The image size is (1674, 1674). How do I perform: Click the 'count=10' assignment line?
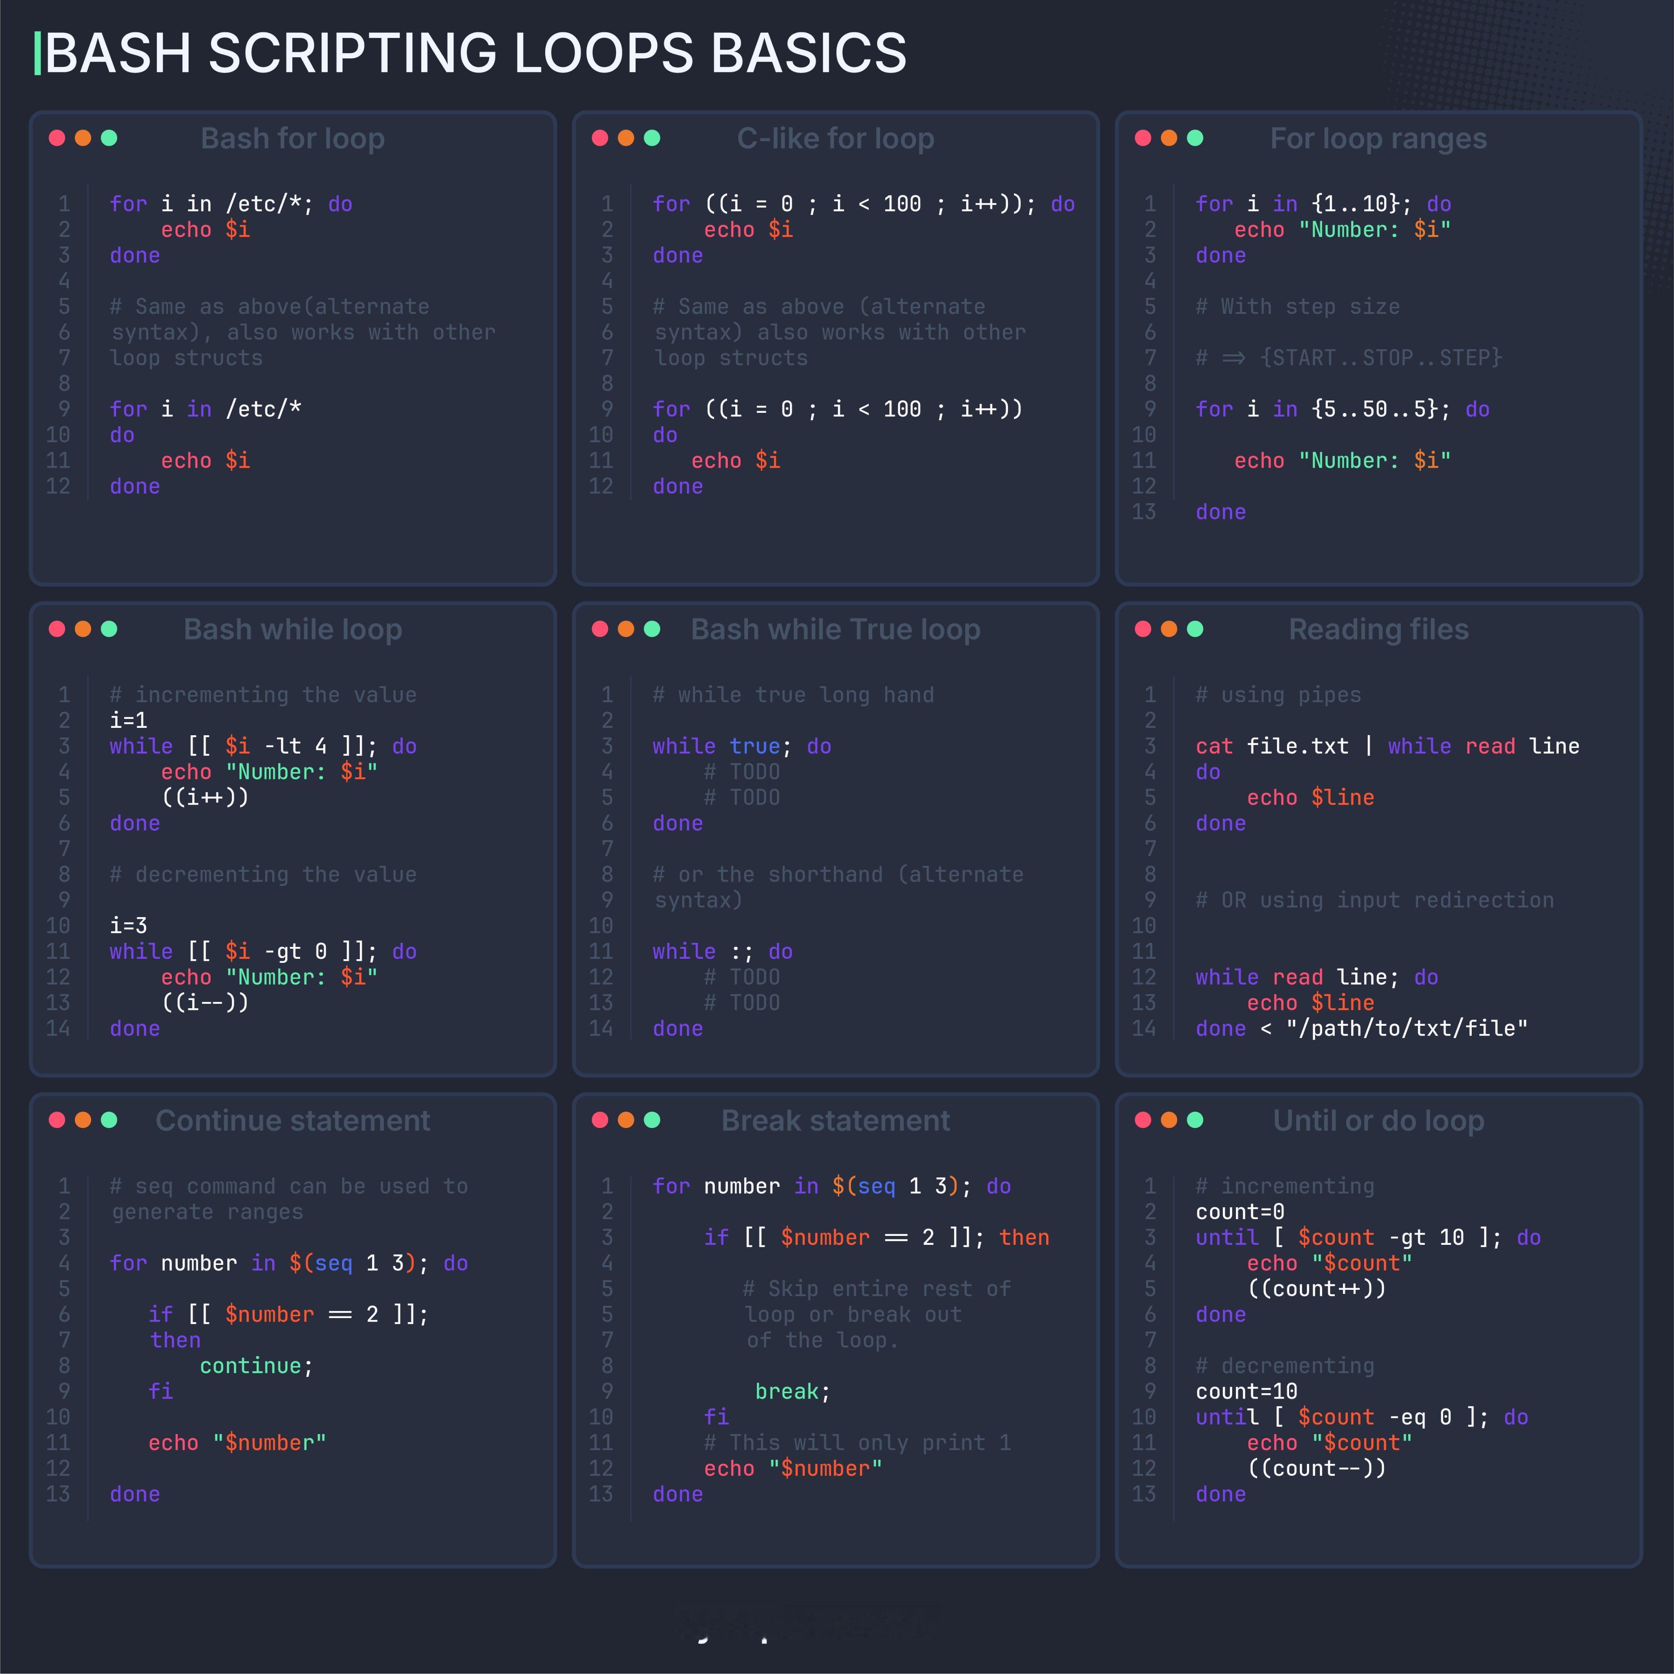point(1247,1392)
